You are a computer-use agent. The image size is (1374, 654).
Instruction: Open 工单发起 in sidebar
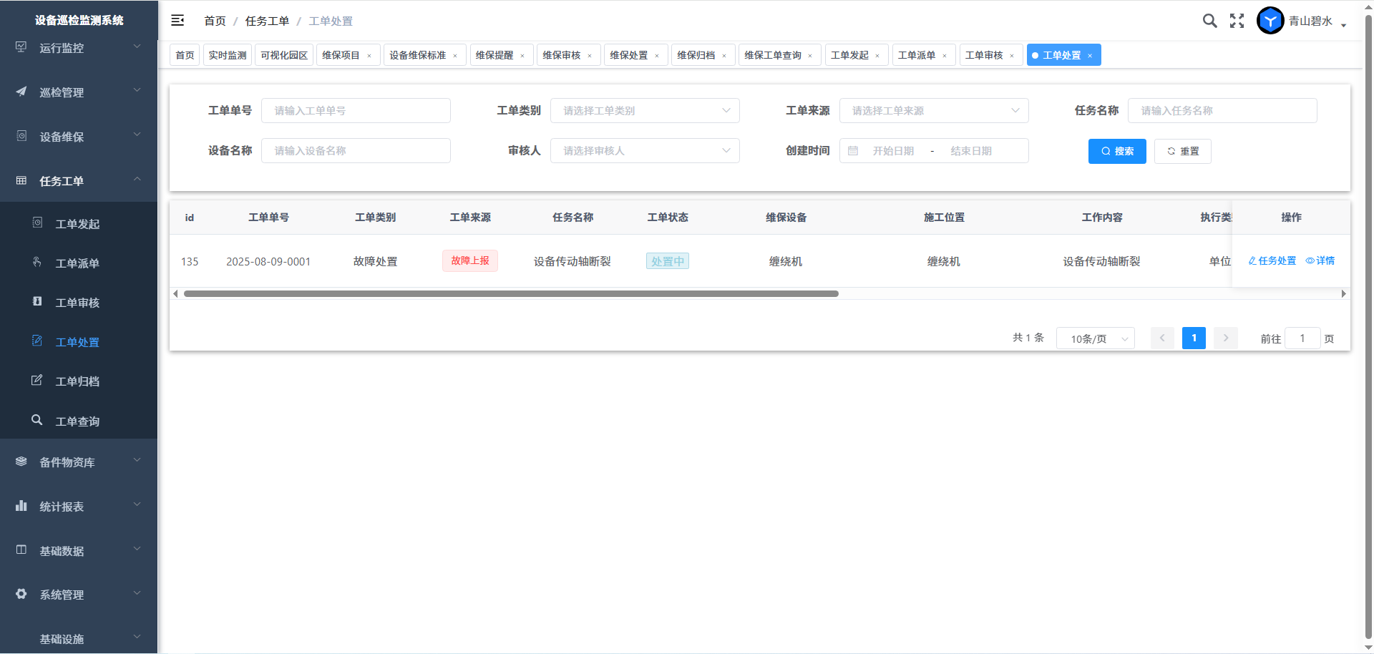coord(77,224)
